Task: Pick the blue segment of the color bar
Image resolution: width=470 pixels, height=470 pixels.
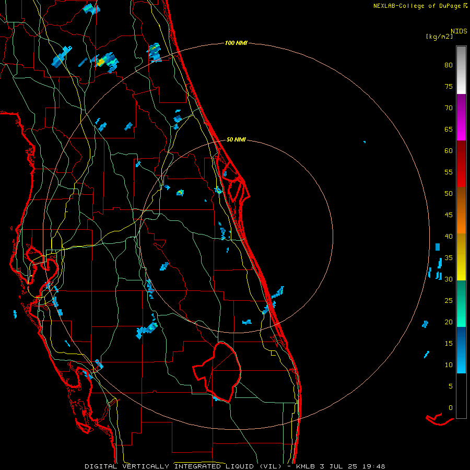Action: click(461, 350)
